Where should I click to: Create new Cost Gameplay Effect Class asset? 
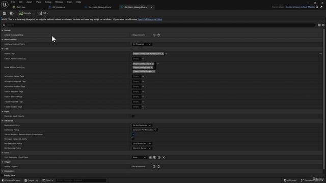(159, 158)
